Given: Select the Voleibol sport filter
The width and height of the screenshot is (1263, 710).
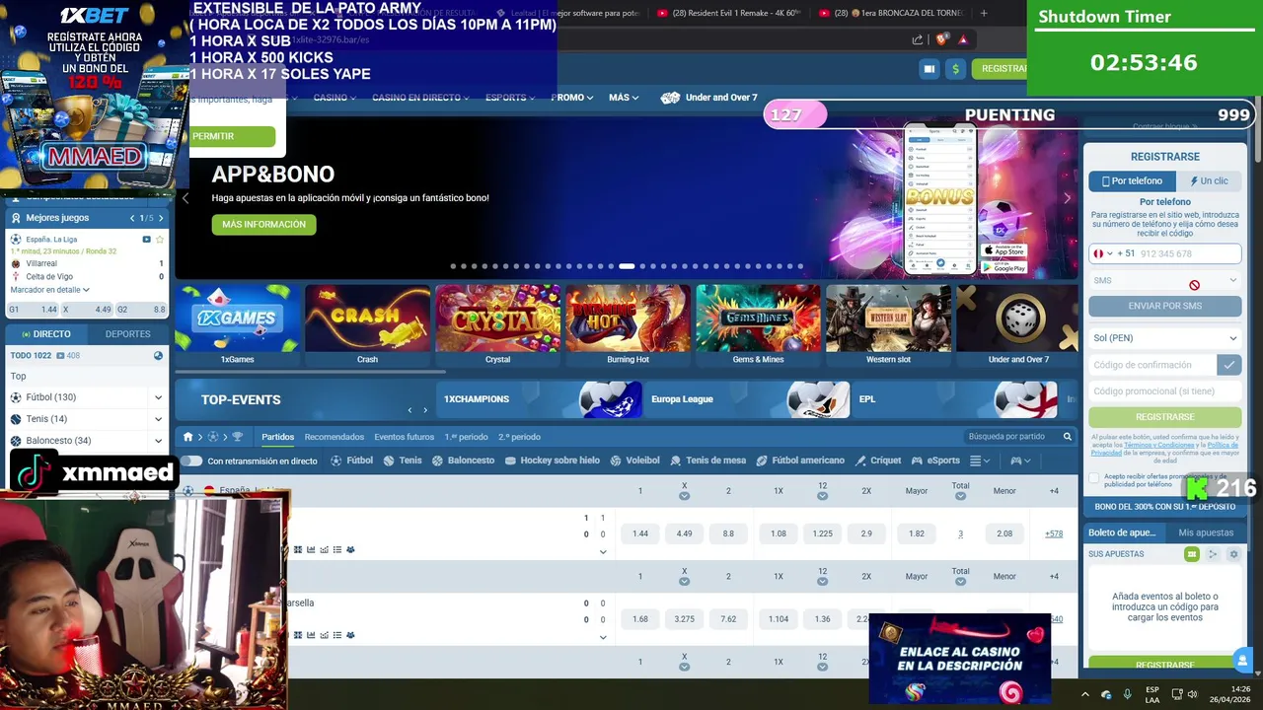Looking at the screenshot, I should [x=634, y=461].
